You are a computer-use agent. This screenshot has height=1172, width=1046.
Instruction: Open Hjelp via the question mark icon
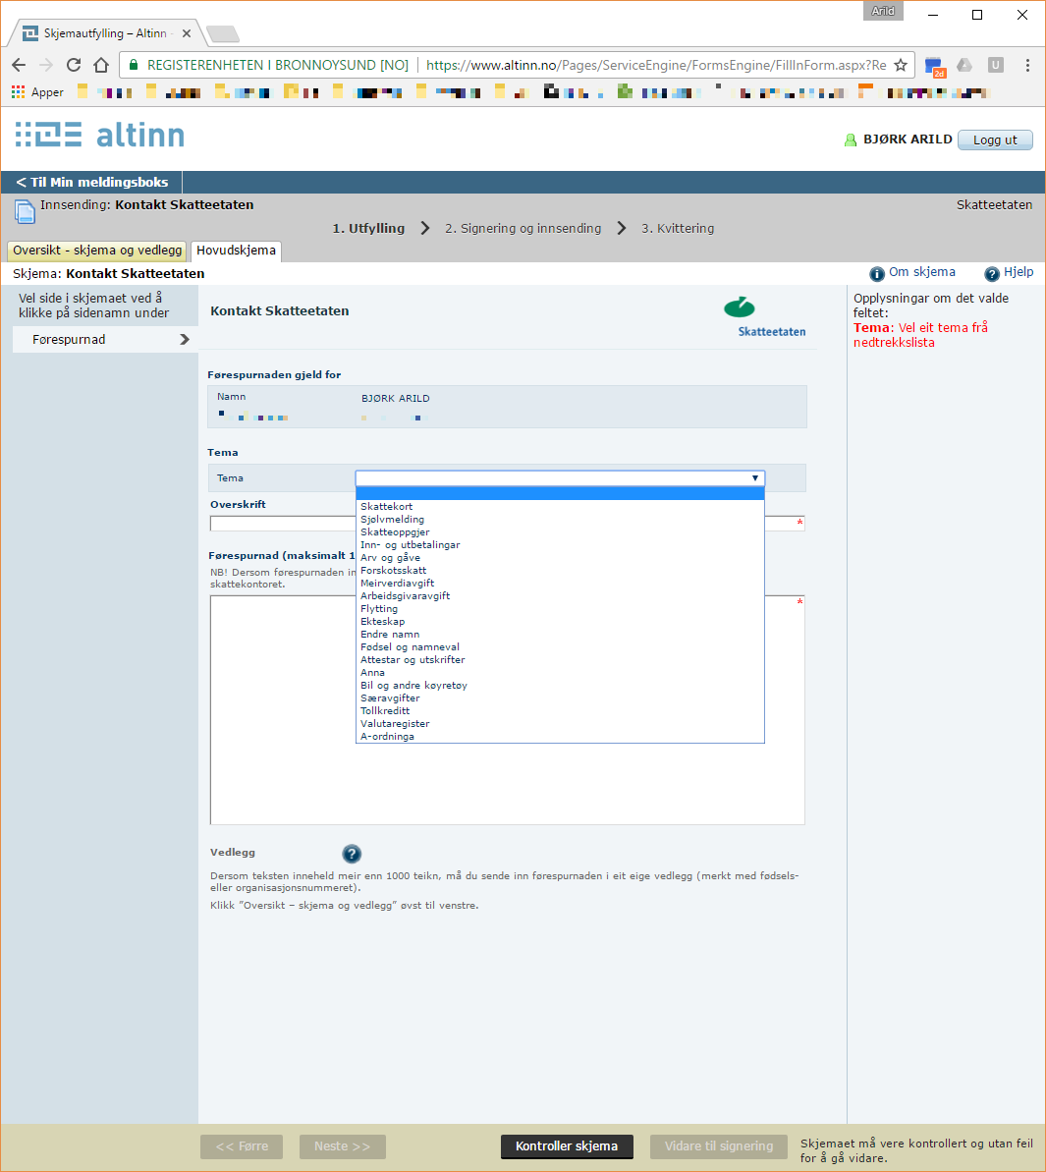992,274
